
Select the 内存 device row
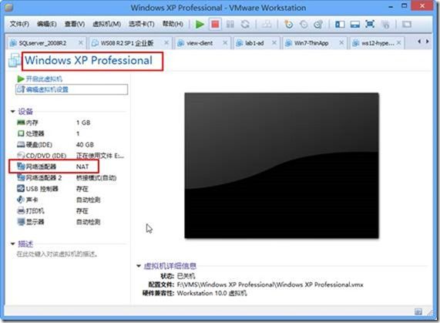71,123
